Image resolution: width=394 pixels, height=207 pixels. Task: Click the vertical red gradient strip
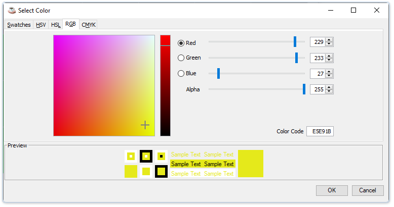[165, 86]
